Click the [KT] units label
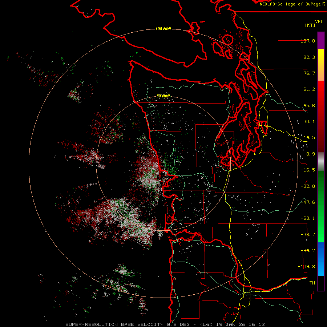 point(310,25)
